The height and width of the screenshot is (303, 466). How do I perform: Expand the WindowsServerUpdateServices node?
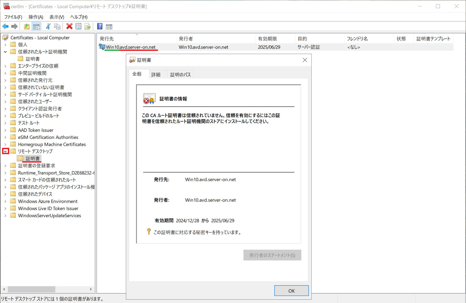[x=5, y=216]
